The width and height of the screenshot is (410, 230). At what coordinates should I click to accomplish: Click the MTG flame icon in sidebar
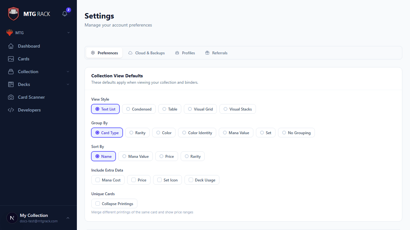coord(9,32)
